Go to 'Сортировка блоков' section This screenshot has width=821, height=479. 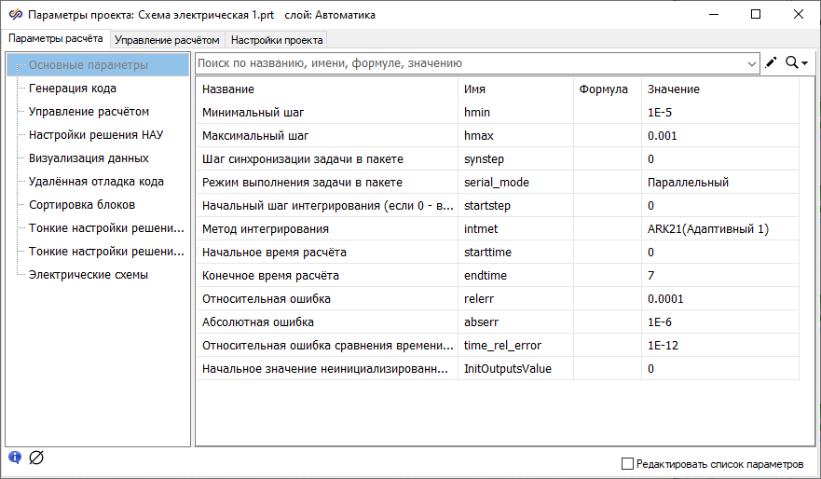pos(82,205)
